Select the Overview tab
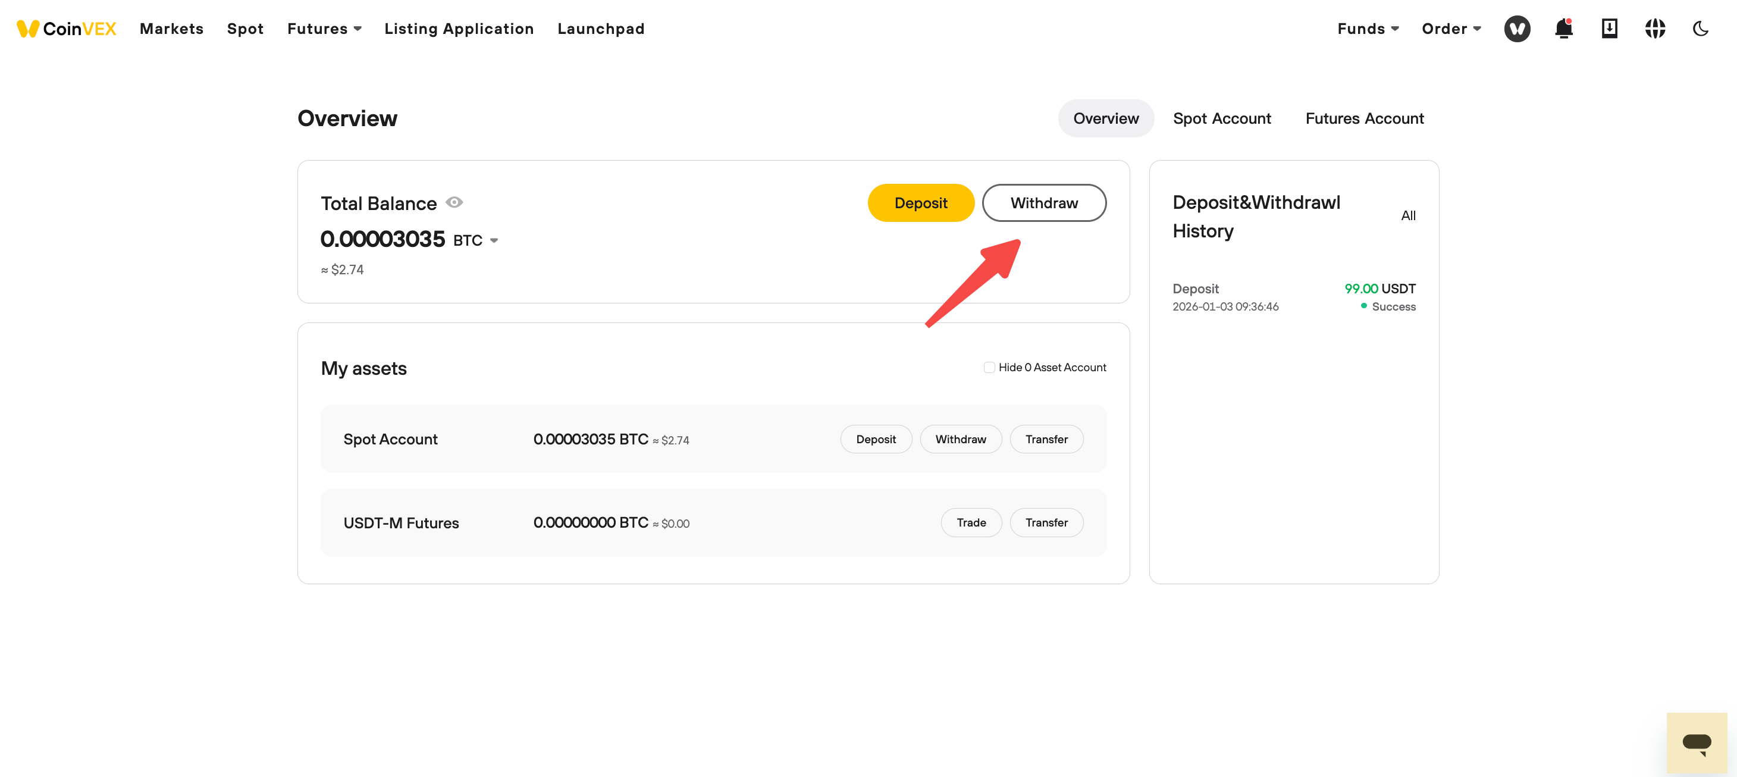 (x=1106, y=118)
